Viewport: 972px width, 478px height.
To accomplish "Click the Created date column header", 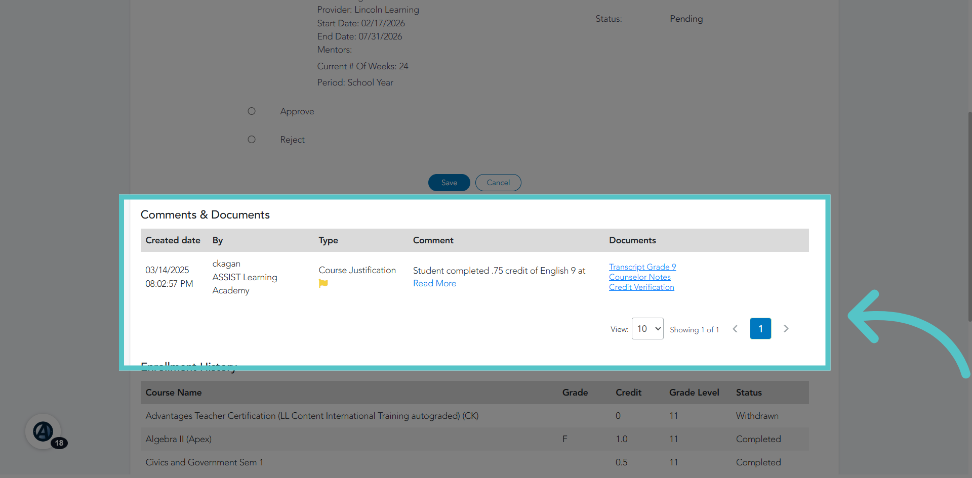I will [173, 240].
